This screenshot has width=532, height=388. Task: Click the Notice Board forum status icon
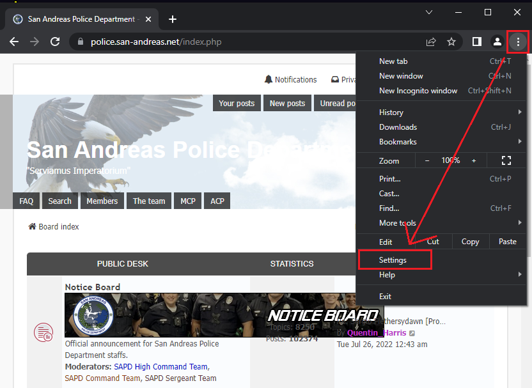click(43, 332)
